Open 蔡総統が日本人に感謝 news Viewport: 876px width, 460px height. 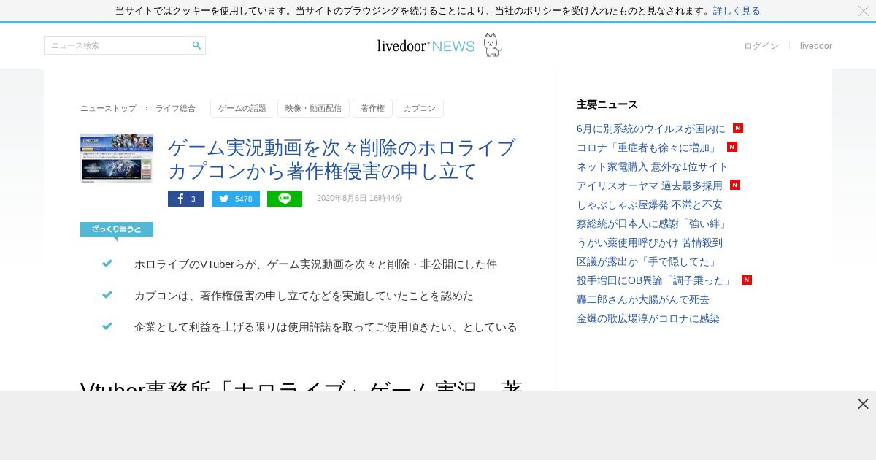[652, 223]
